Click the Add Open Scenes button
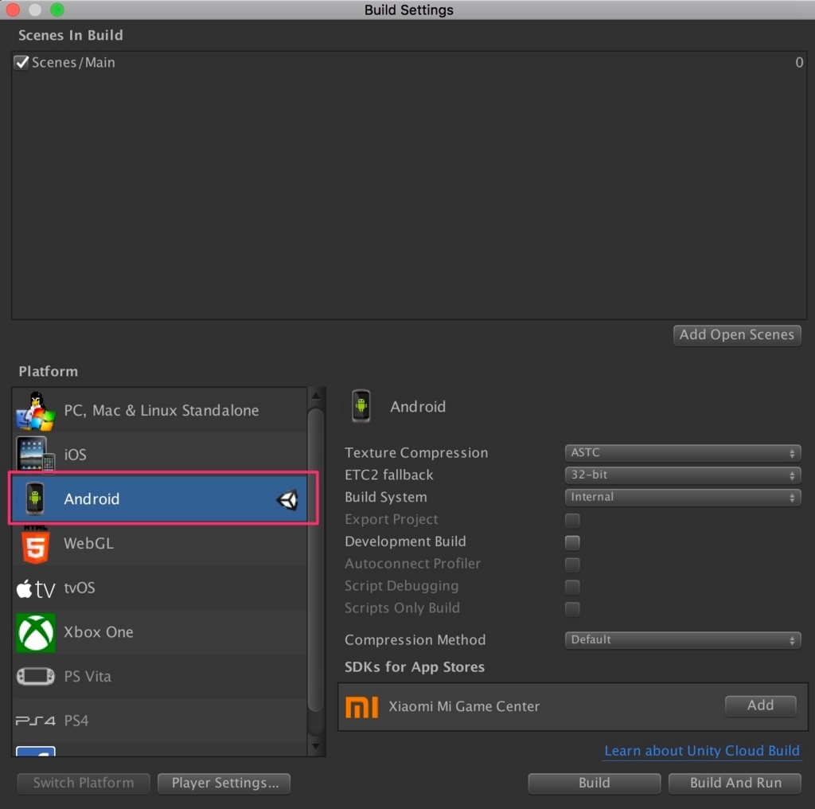Image resolution: width=815 pixels, height=809 pixels. pos(736,335)
